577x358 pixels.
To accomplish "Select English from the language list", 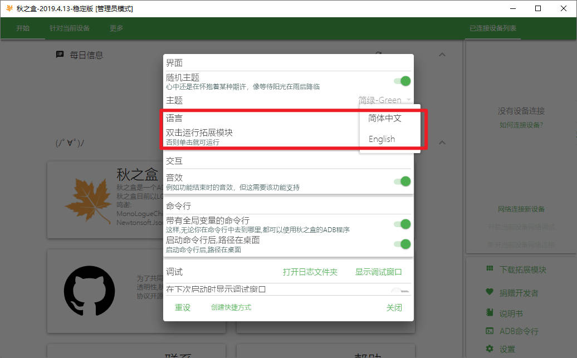I will pyautogui.click(x=382, y=139).
